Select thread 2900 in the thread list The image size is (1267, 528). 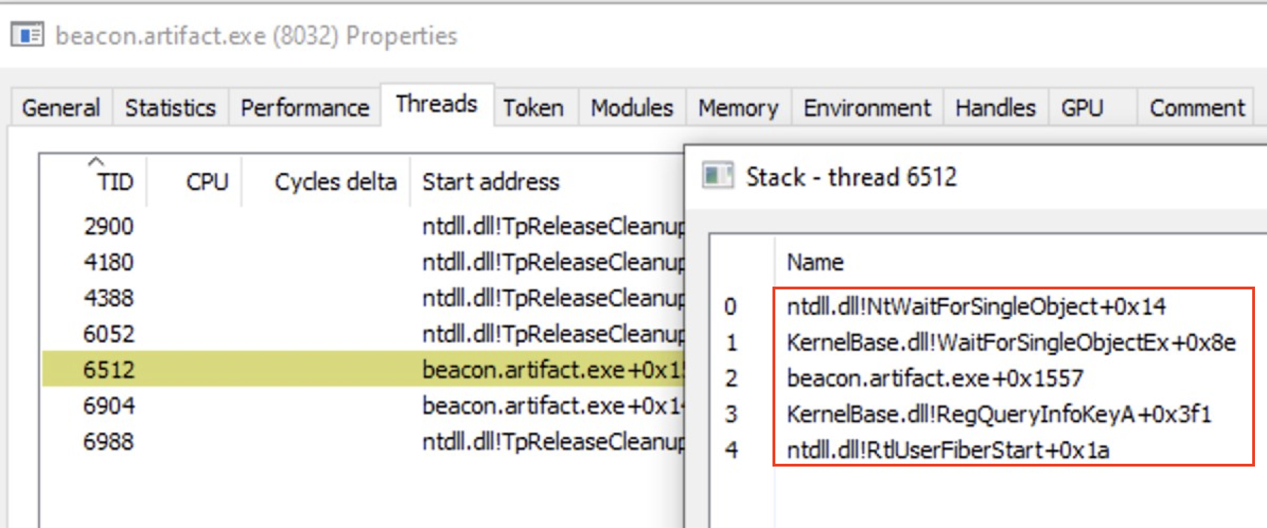(212, 226)
